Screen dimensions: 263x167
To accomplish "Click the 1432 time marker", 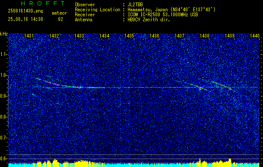I will 54,35.
